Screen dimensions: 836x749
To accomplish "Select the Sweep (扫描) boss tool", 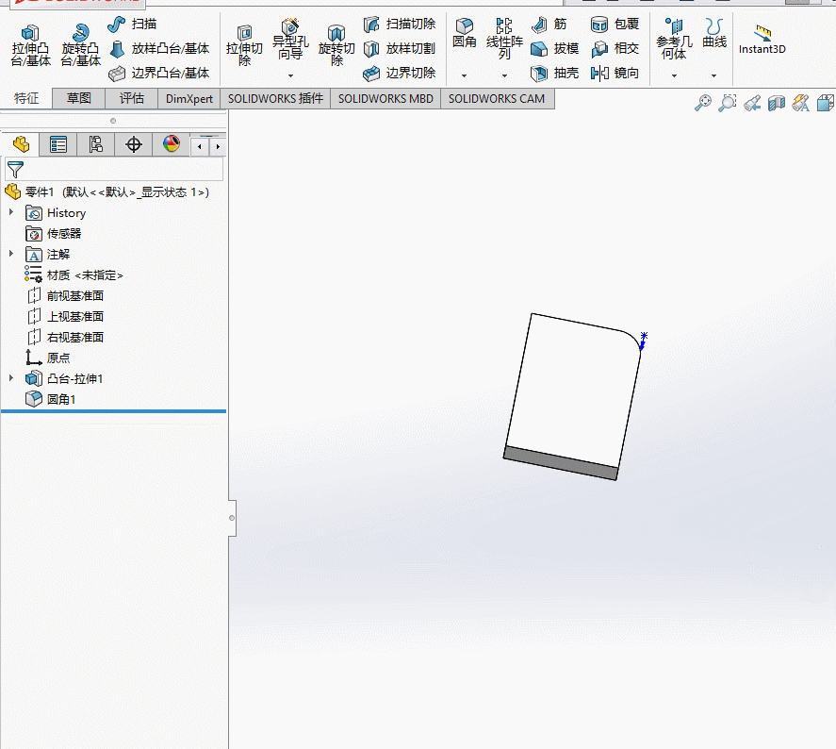I will [132, 24].
